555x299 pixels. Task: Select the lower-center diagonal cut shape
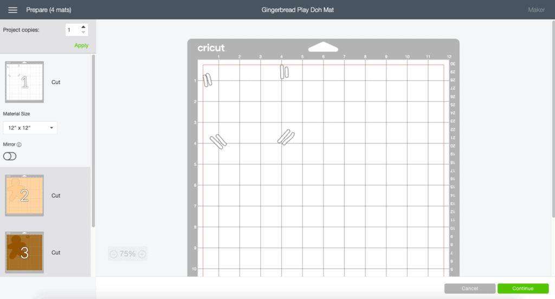(x=286, y=137)
